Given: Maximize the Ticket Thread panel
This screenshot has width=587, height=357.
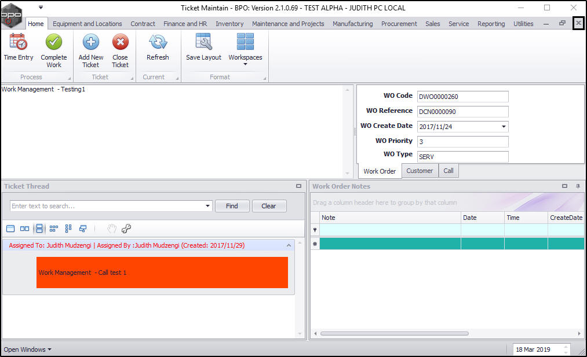Looking at the screenshot, I should [x=299, y=186].
